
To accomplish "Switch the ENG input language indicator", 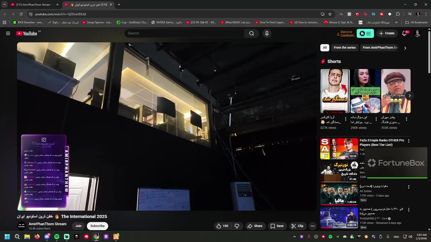I will tap(396, 237).
